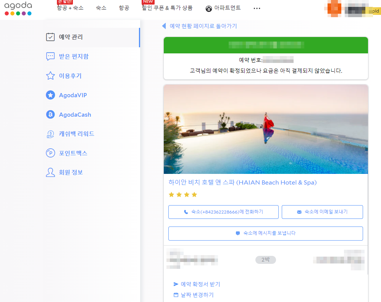Click the agoda logo
Image resolution: width=381 pixels, height=302 pixels.
18,8
